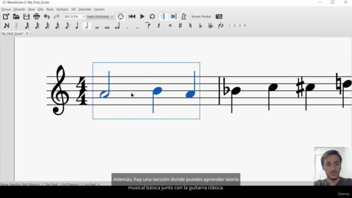Select the longa note duration

(x=117, y=26)
